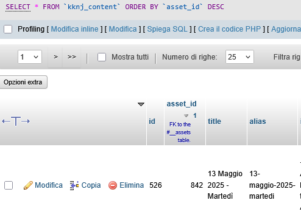Open the page number dropdown

tap(30, 57)
